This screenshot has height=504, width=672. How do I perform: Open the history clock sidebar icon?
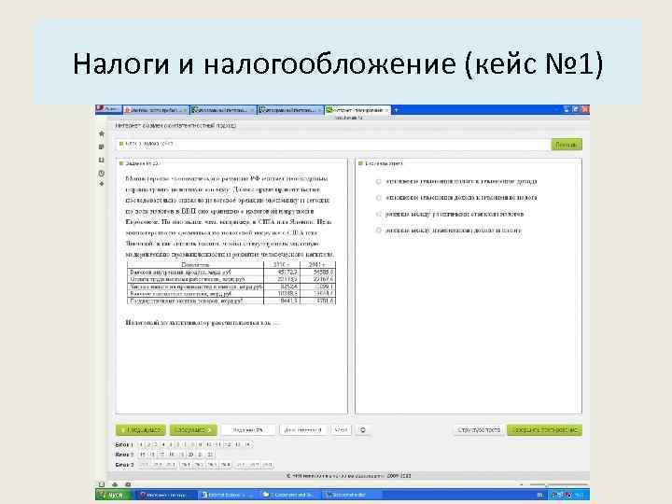(102, 174)
